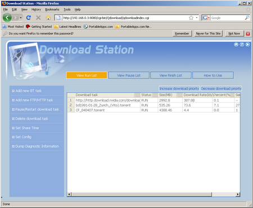Image resolution: width=253 pixels, height=208 pixels.
Task: Click the page icon in address bar
Action: click(58, 18)
